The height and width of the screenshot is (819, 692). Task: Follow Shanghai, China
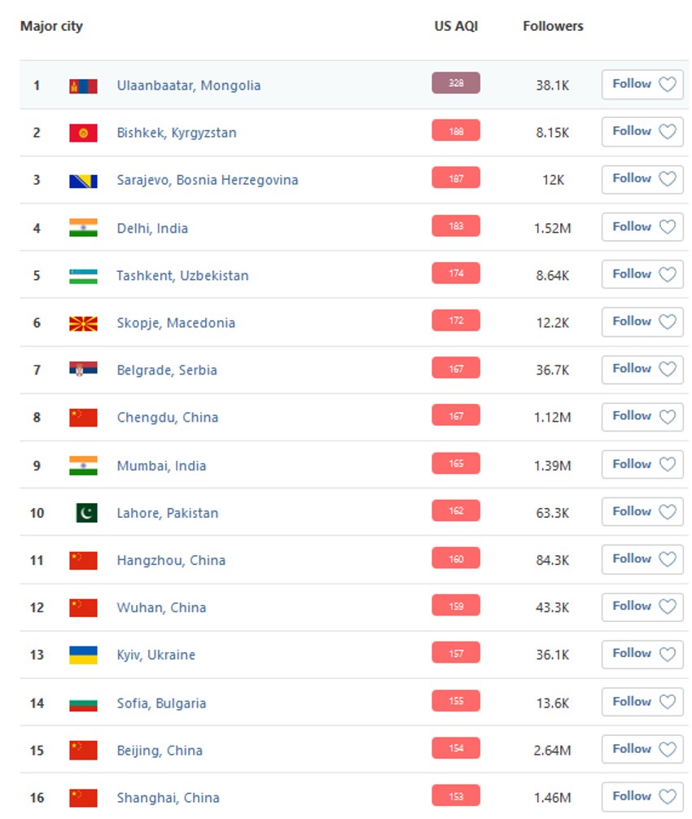(x=642, y=796)
